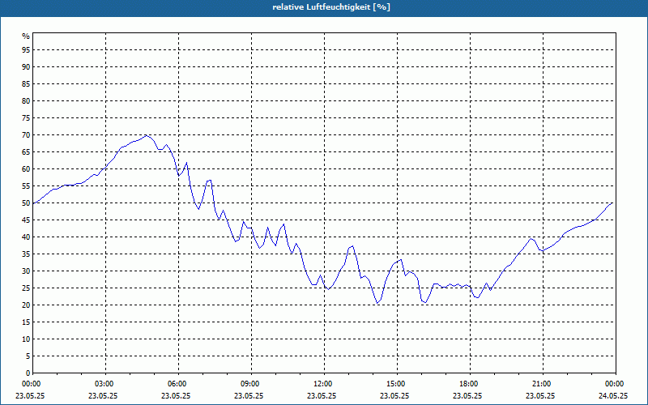Click the y-axis value 60
The image size is (648, 405).
point(26,169)
